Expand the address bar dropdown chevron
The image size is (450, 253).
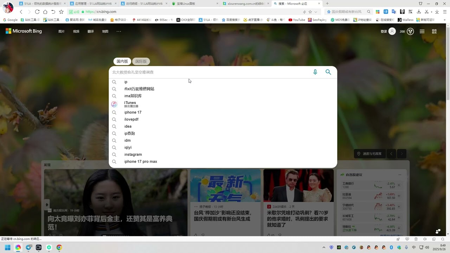pyautogui.click(x=316, y=12)
